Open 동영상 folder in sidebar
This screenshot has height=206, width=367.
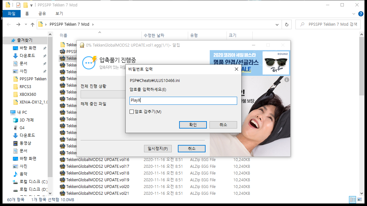pos(25,143)
